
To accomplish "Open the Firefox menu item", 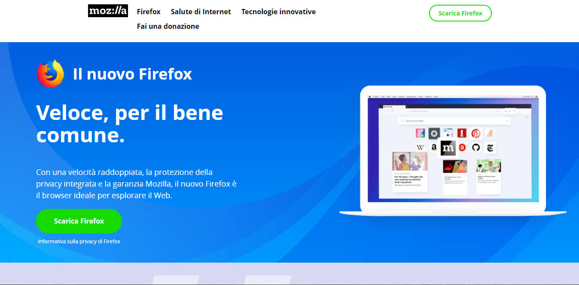I will coord(149,12).
